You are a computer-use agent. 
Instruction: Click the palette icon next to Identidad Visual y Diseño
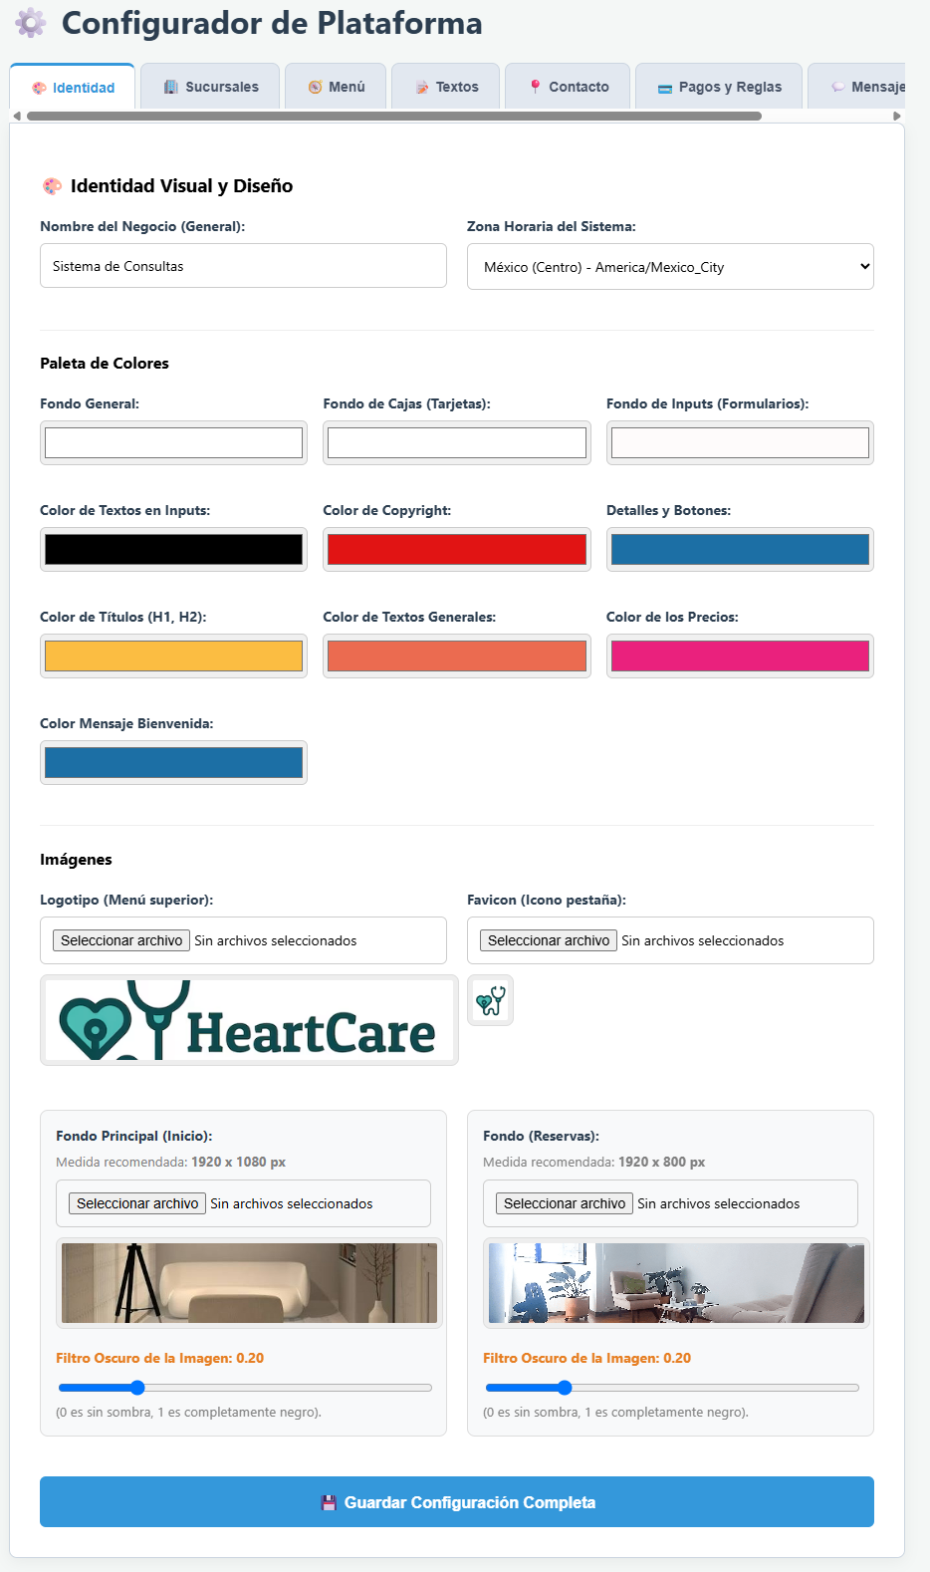[52, 186]
